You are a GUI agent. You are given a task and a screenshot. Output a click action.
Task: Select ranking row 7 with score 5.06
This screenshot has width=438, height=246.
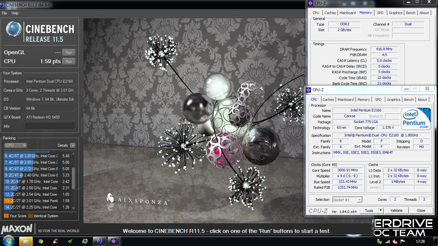coord(37,162)
